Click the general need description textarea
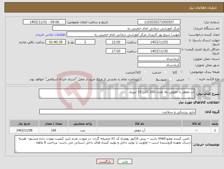Viewport: 224px width, 169px height. (x=117, y=94)
